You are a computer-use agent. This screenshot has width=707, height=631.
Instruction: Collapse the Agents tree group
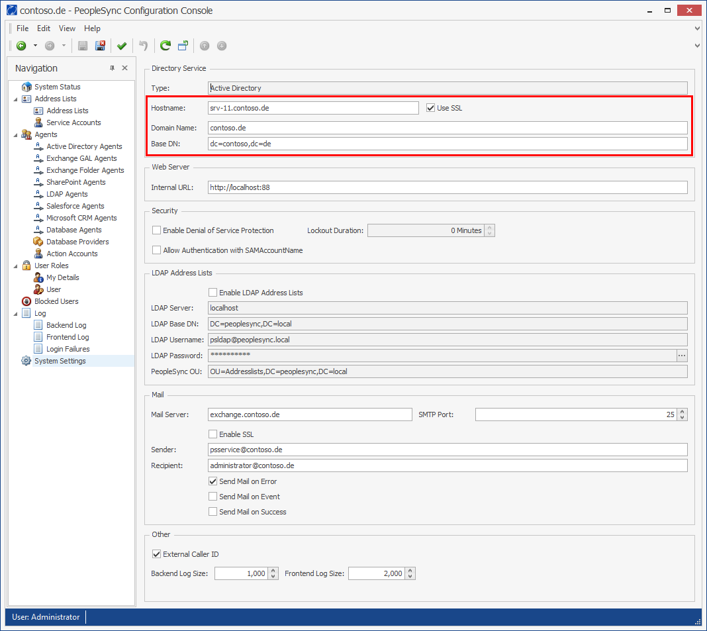(16, 134)
